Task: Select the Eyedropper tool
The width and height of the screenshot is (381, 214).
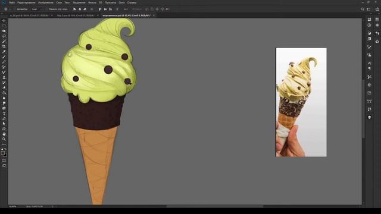Action: 4,52
